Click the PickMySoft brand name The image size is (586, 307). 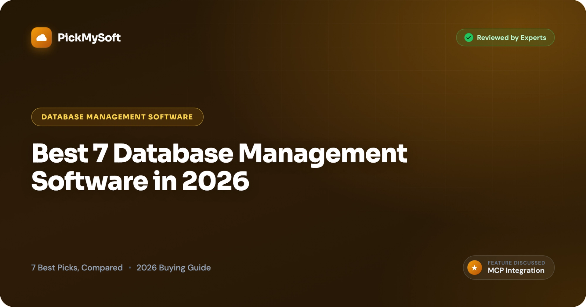89,38
